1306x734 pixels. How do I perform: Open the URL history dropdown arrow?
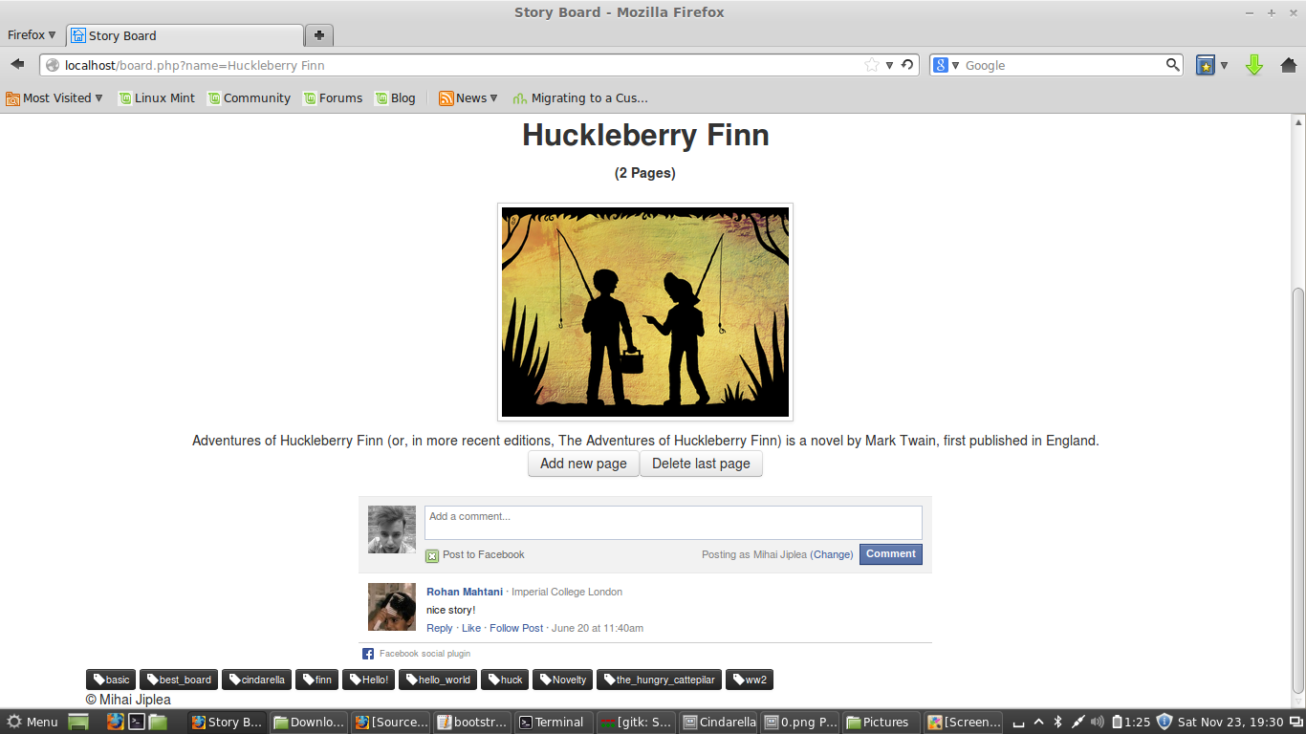pyautogui.click(x=889, y=65)
